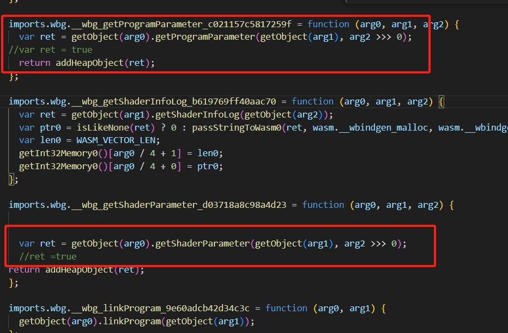
Task: Click the highlighted closing brace ending getShaderInfoLog function
Action: click(11, 180)
